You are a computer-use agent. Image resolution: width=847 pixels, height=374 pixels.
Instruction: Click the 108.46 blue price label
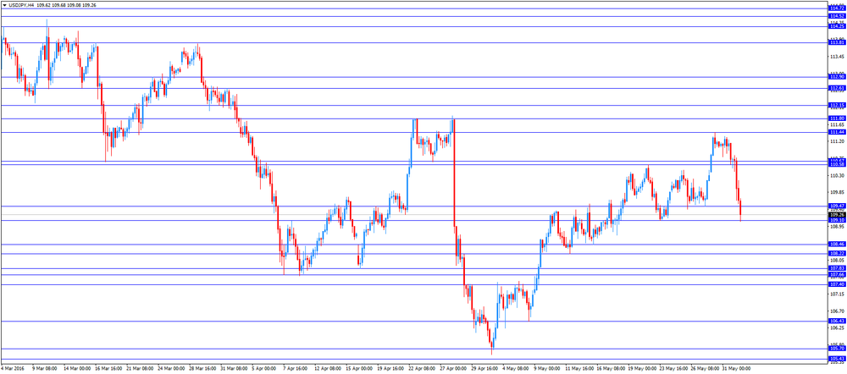click(x=837, y=244)
